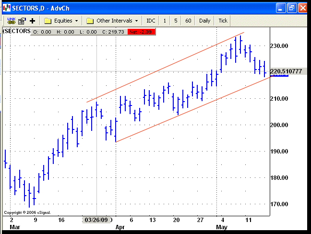Screen dimensions: 311x234
Task: Click the Other Intervals folder icon
Action: [90, 21]
